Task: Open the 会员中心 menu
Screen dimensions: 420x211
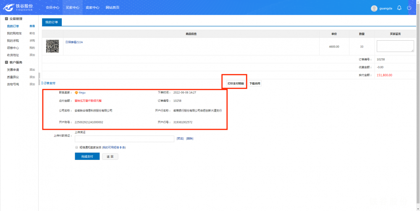Action: (52, 8)
